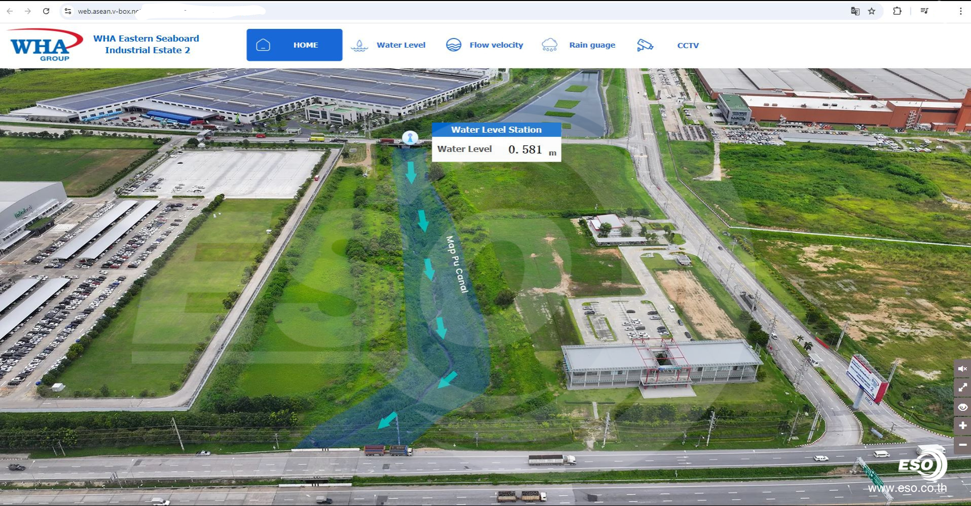Zoom in with the plus button
Screen dimensions: 971x506
coord(962,426)
